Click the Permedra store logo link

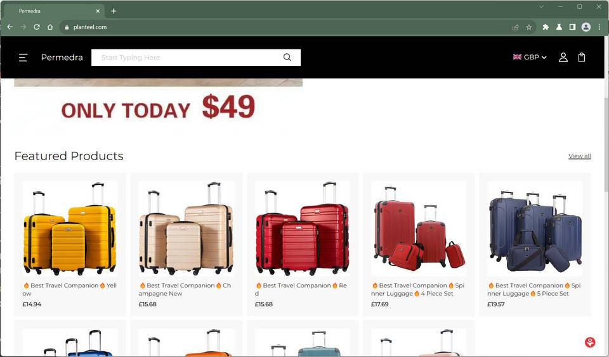[x=62, y=58]
